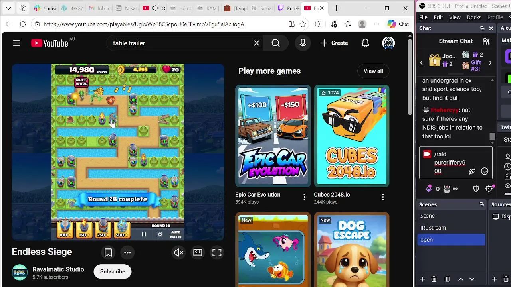Show next gift leaderboard item
The height and width of the screenshot is (287, 511).
(490, 63)
